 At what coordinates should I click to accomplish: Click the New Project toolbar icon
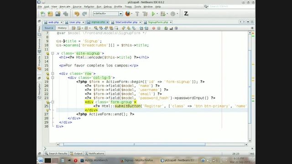tap(50, 14)
